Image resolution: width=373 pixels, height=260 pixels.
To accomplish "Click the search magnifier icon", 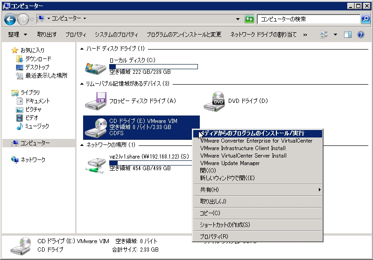I will tap(366, 19).
